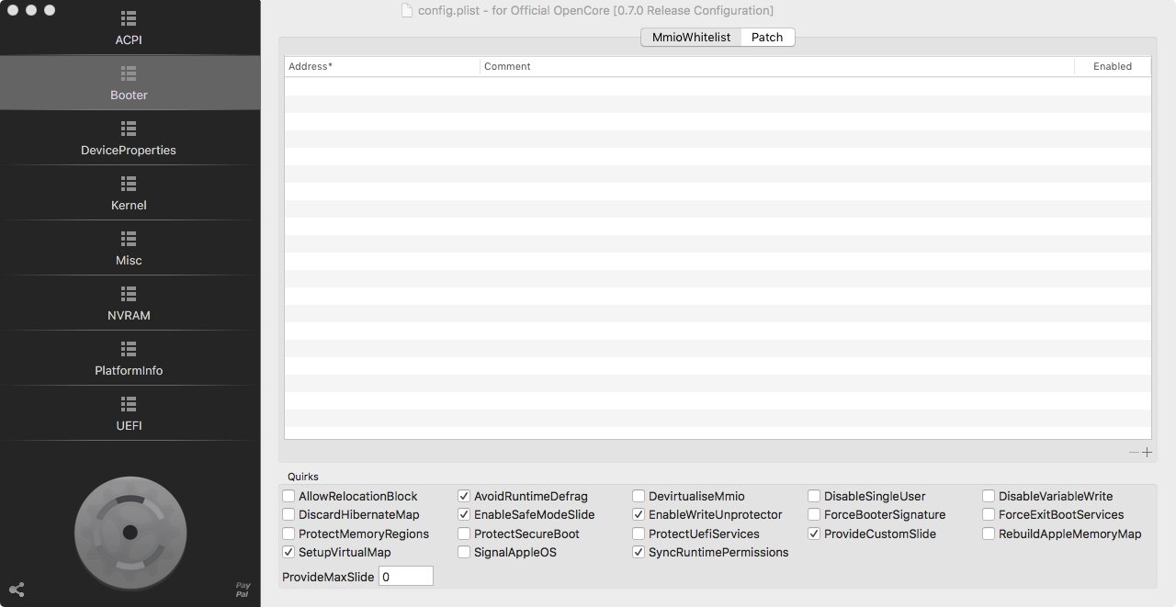Select the Booter list icon
The width and height of the screenshot is (1176, 607).
(x=129, y=73)
